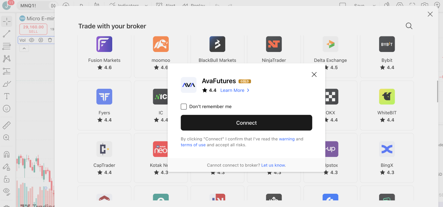This screenshot has height=207, width=443.
Task: Select the Text annotation tool
Action: (x=7, y=96)
